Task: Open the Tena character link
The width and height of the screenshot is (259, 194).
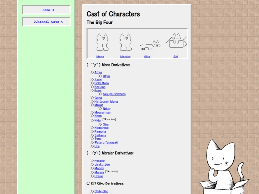Action: coord(98,139)
